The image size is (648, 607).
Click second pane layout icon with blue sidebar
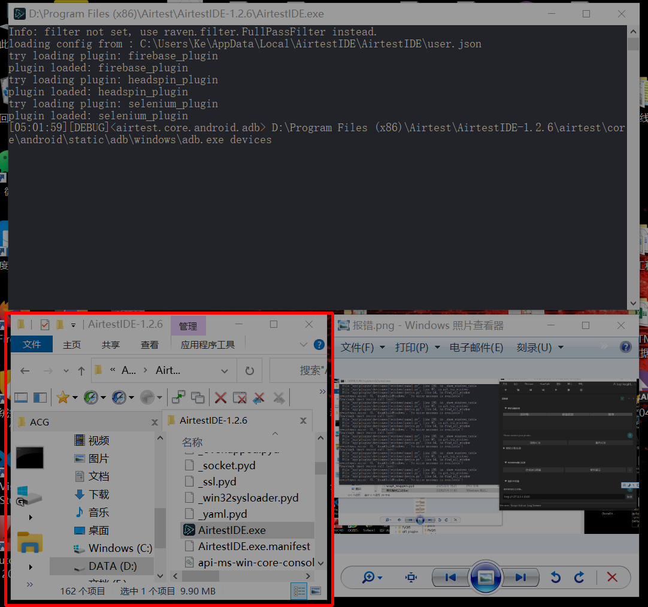pos(40,398)
